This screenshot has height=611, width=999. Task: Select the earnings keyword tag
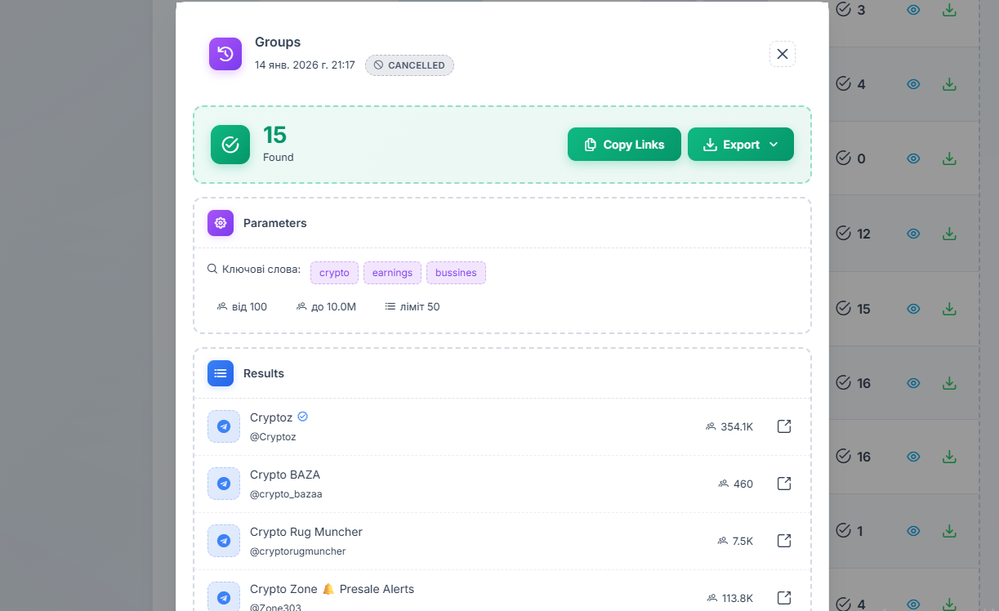point(392,272)
